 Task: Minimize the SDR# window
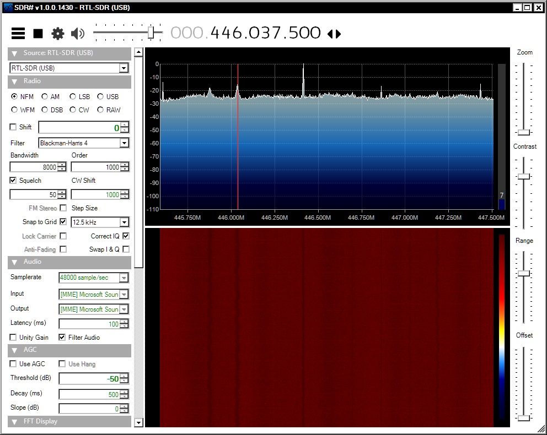pyautogui.click(x=518, y=7)
